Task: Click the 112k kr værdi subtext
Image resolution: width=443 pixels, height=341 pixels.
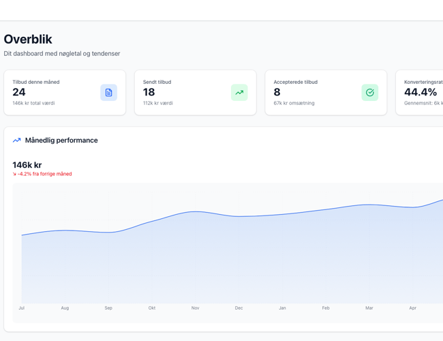Action: coord(157,103)
